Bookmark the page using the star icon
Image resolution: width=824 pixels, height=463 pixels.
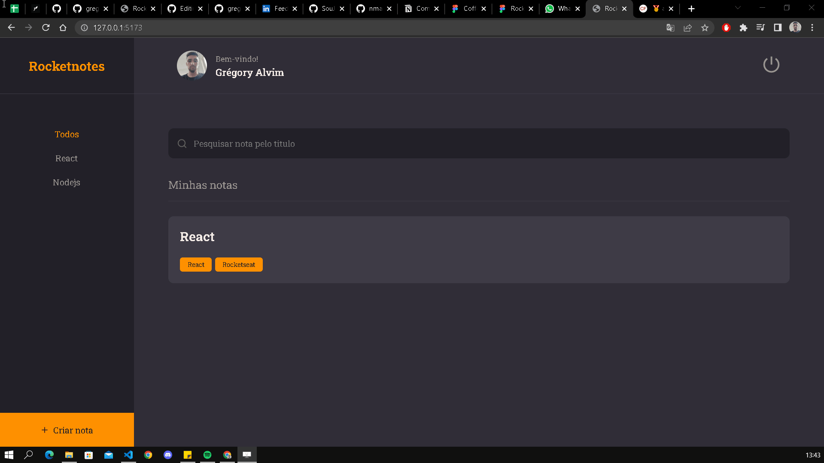pyautogui.click(x=705, y=27)
